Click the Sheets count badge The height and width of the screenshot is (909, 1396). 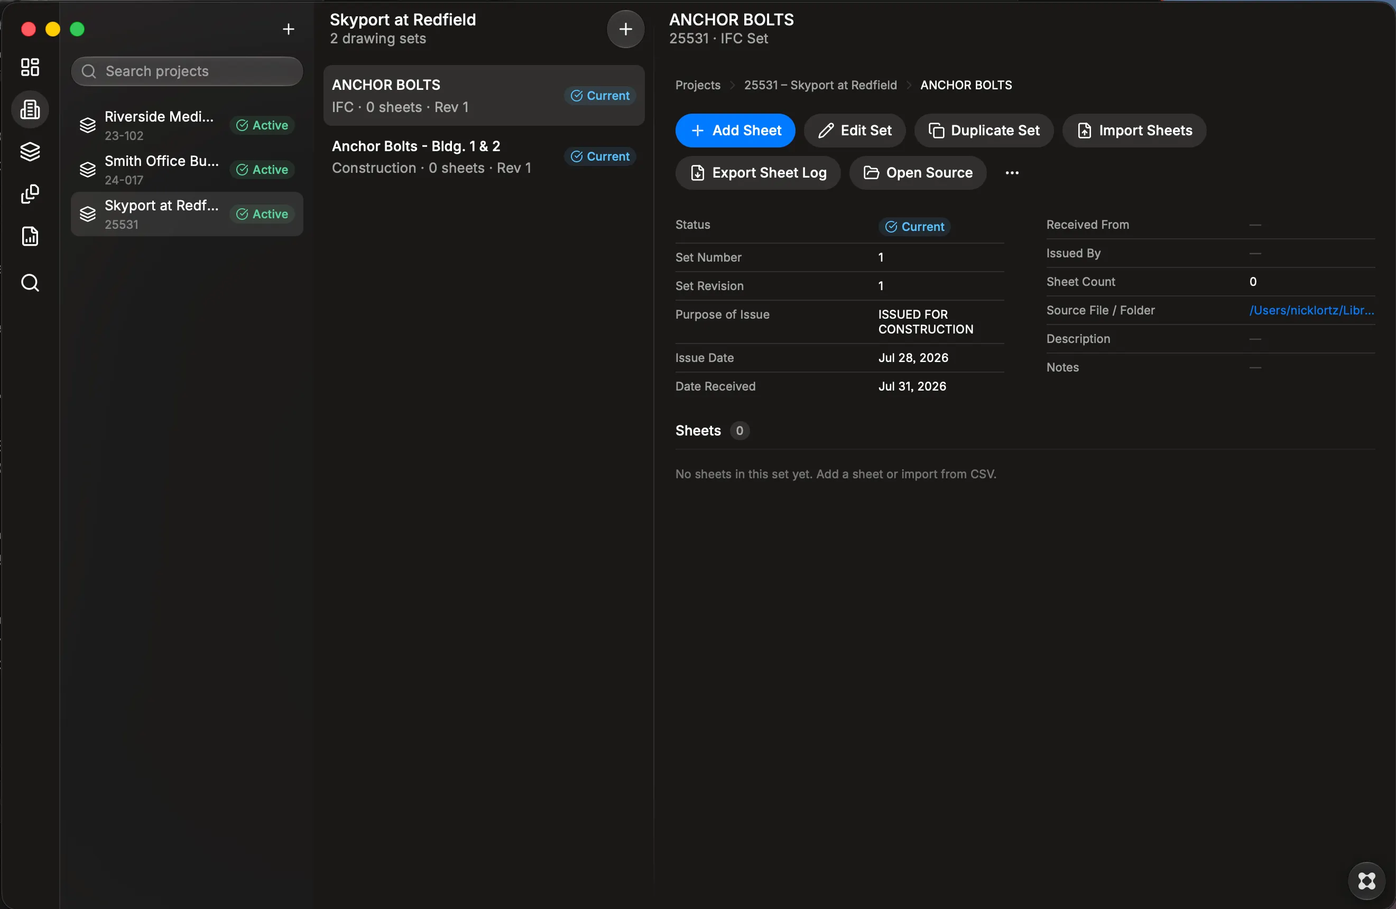739,431
